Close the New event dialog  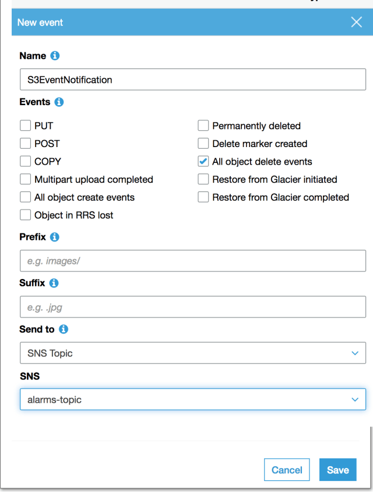click(357, 23)
